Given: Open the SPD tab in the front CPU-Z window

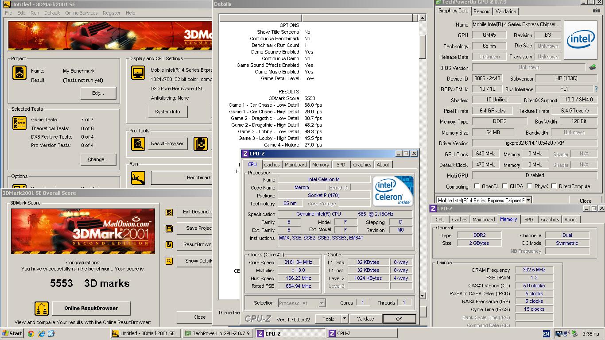Looking at the screenshot, I should [x=341, y=165].
